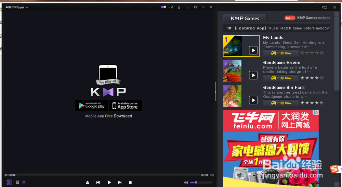Open the Google Play download badge
The height and width of the screenshot is (187, 342).
(92, 106)
